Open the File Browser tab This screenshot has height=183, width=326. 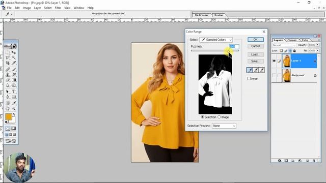tap(202, 15)
